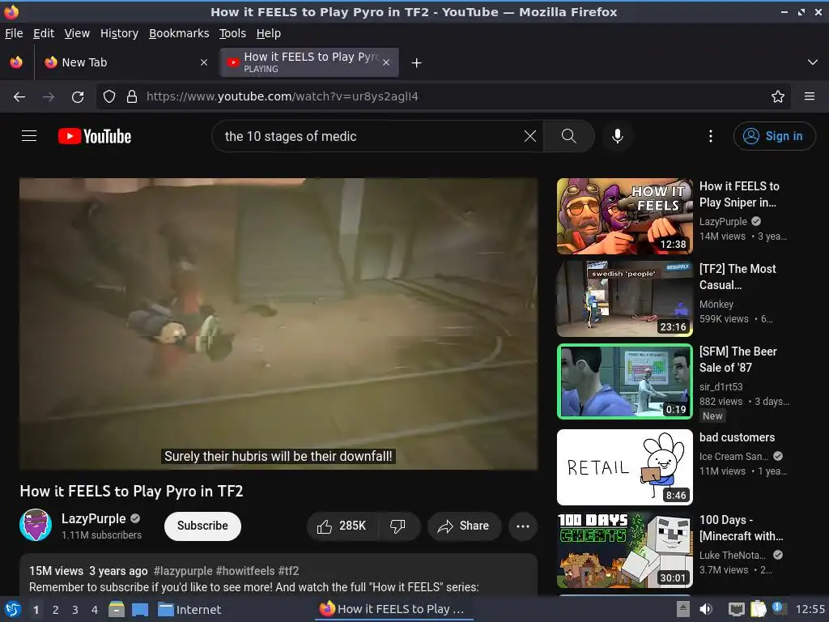Clear the YouTube search text
829x622 pixels.
point(530,136)
